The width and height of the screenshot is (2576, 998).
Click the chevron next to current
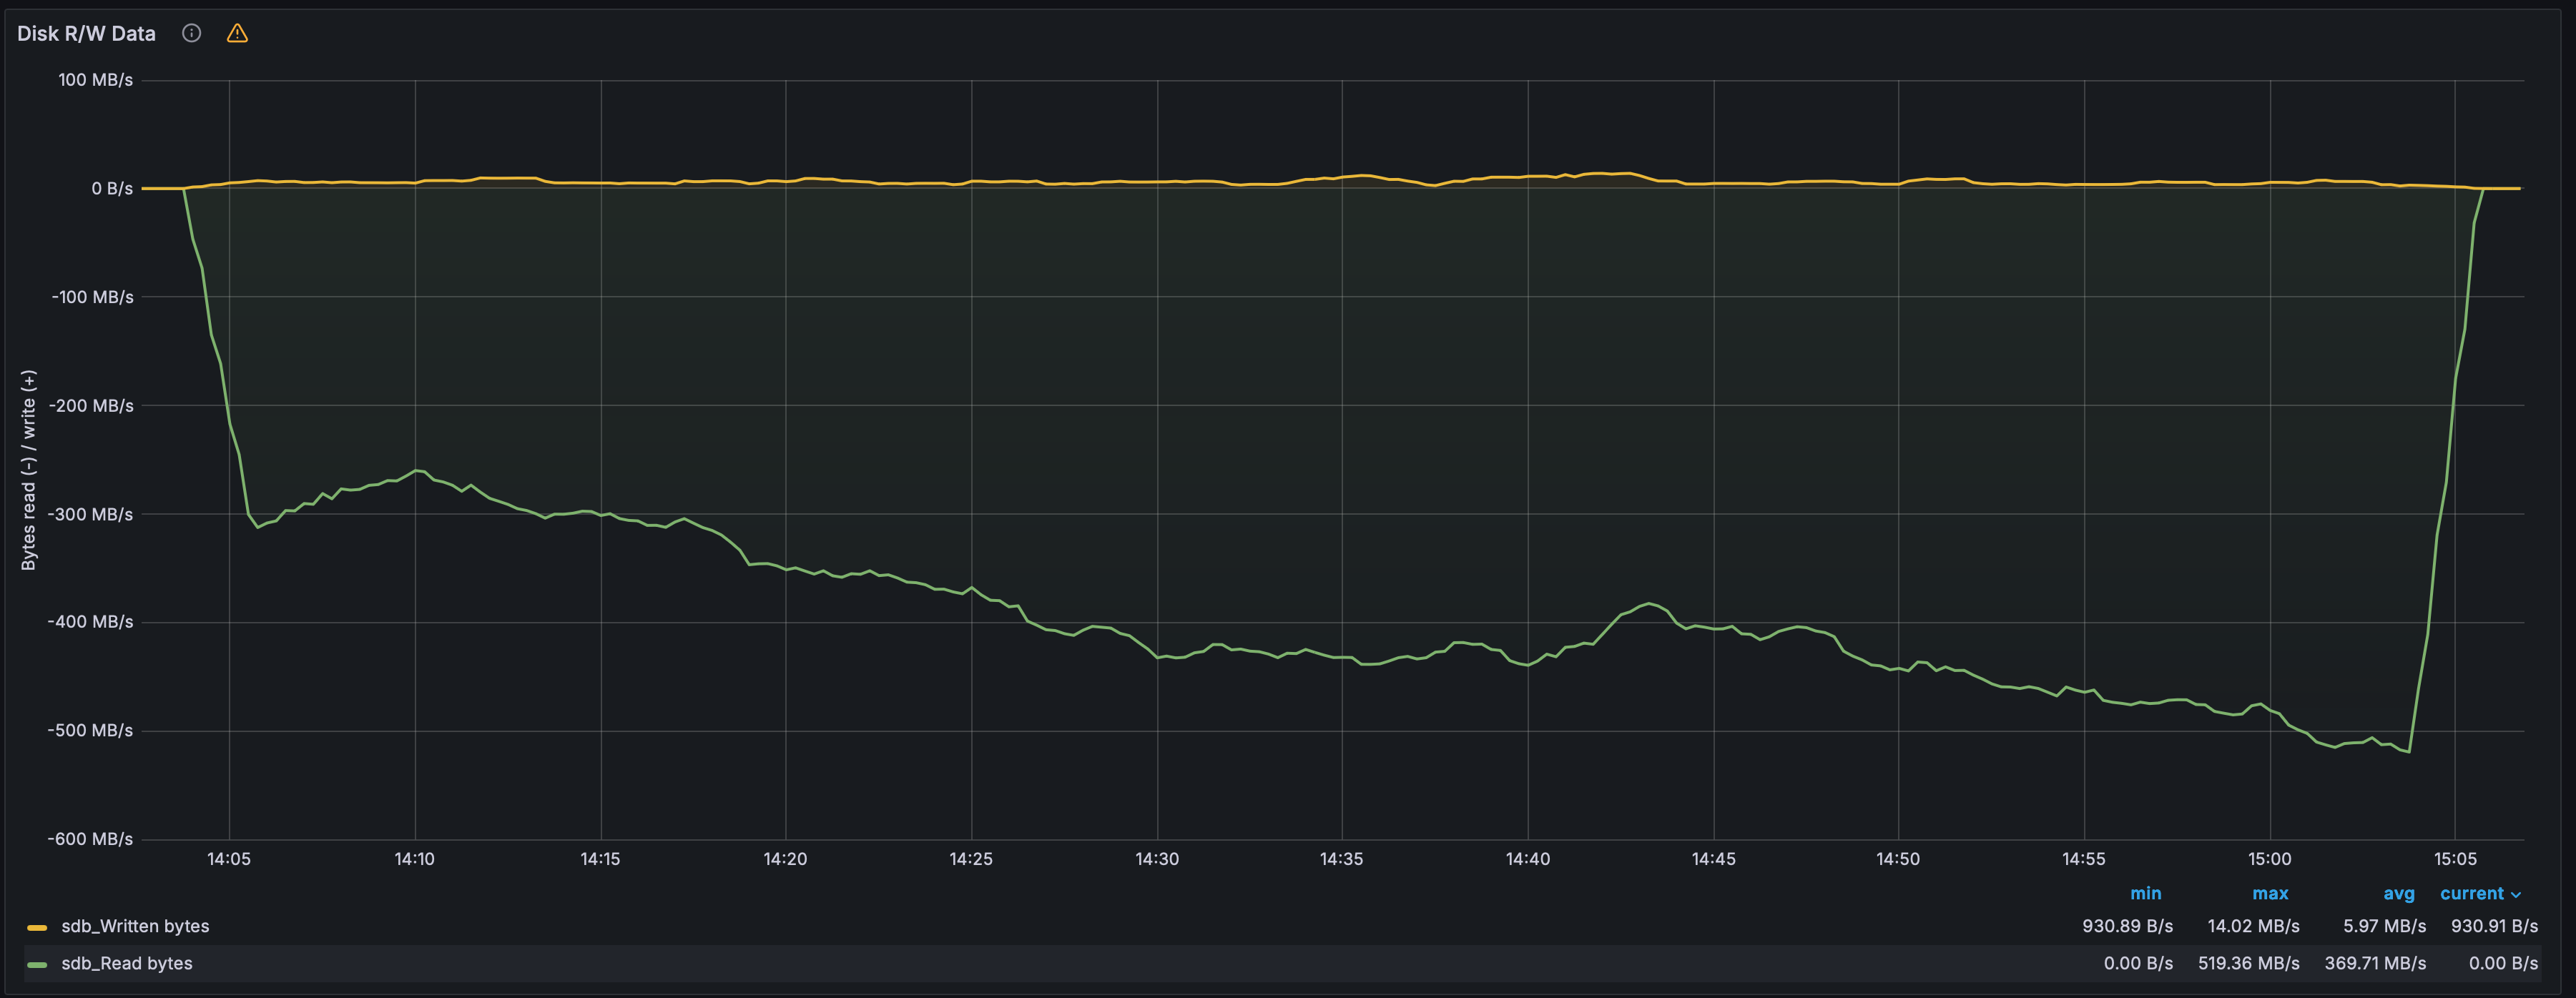(x=2516, y=895)
